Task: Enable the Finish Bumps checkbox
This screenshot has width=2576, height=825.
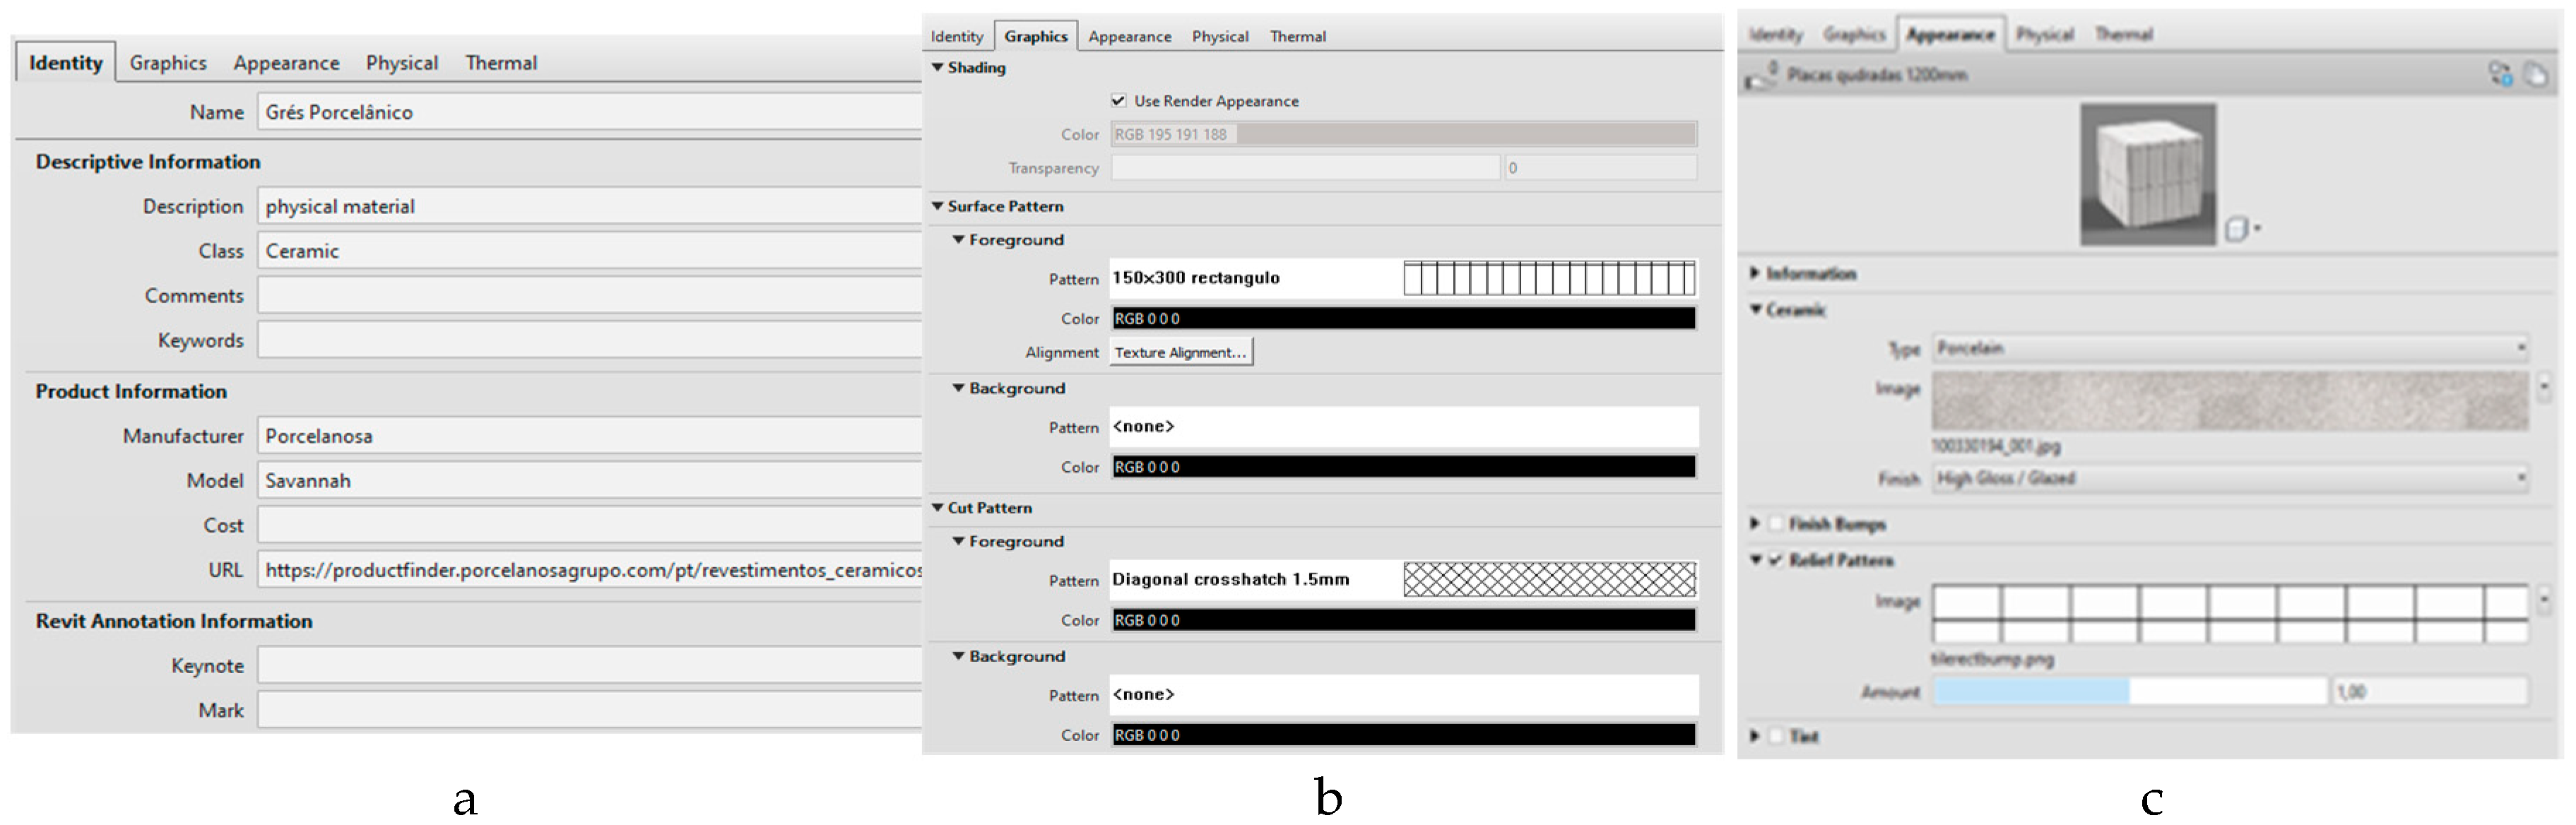Action: point(1776,523)
